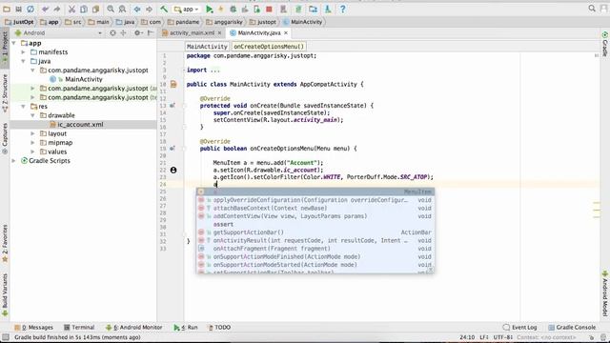Open the Project Structure icon
Screen dimensions: 610x343
pos(314,9)
